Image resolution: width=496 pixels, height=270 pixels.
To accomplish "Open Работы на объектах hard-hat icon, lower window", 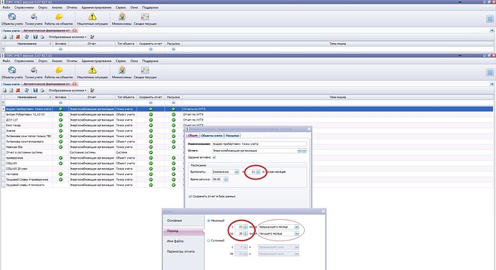I will click(x=59, y=73).
